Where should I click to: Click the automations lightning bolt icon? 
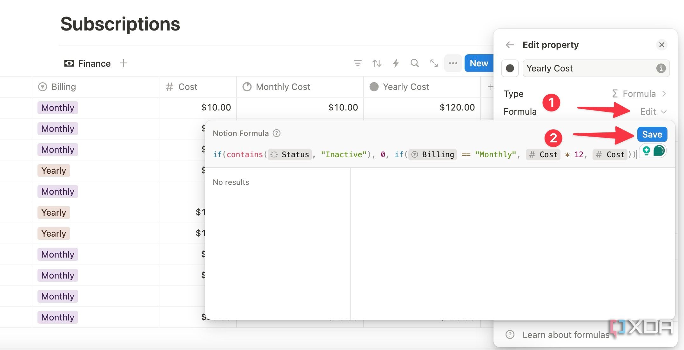396,63
